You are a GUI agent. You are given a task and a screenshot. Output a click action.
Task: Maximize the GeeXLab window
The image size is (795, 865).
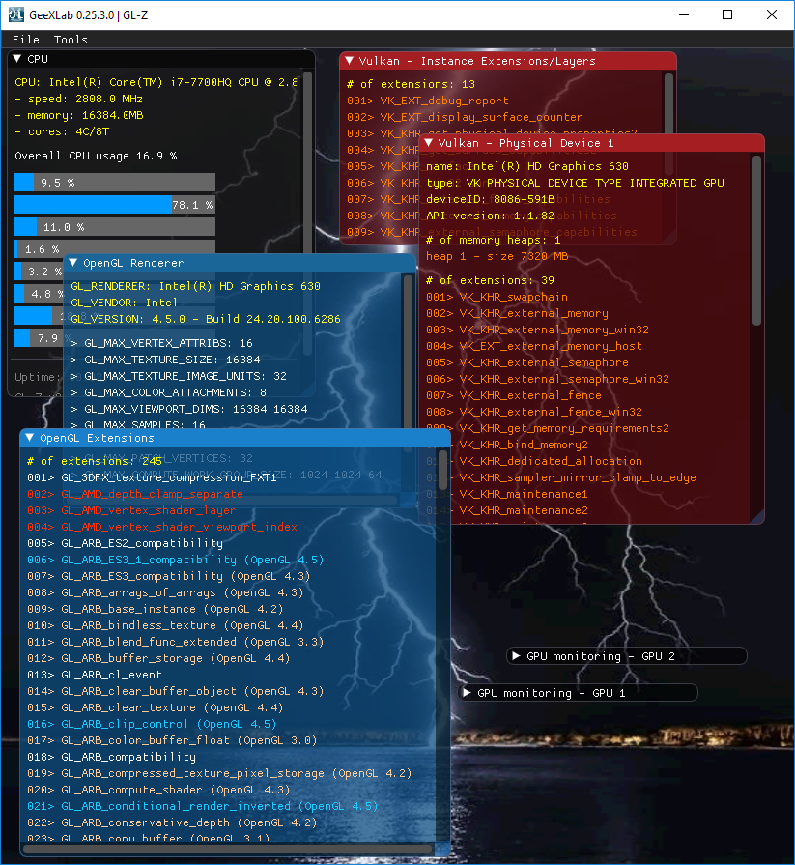click(727, 14)
